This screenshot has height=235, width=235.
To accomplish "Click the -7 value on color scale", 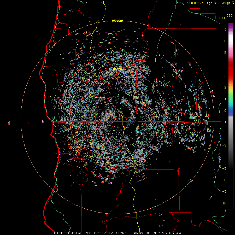I will [x=224, y=192].
